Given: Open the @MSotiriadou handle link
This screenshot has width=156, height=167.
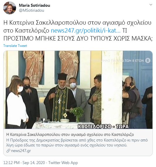Looking at the screenshot, I should pos(31,11).
